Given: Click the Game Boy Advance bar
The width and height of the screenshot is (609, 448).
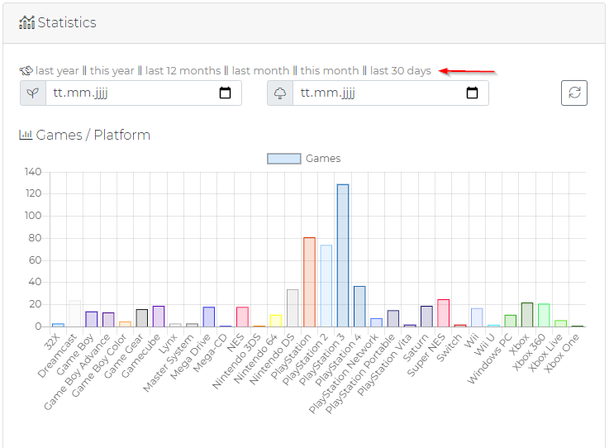Looking at the screenshot, I should pos(108,320).
